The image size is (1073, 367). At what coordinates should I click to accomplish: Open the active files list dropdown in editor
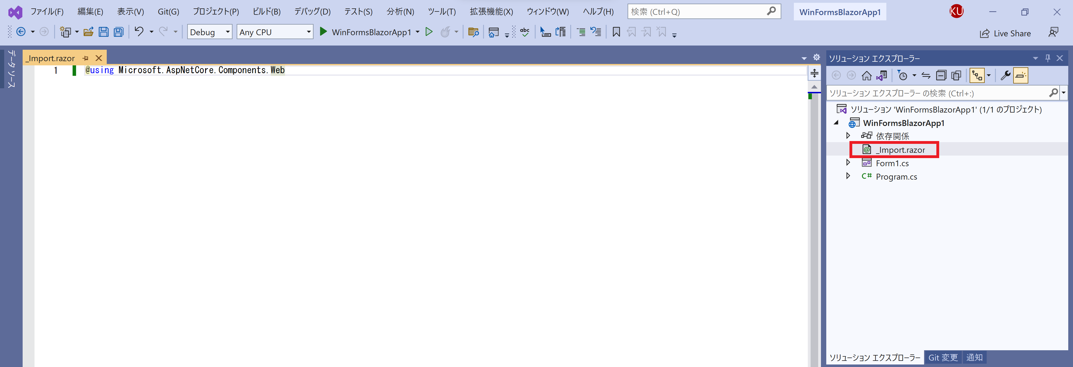(x=804, y=58)
